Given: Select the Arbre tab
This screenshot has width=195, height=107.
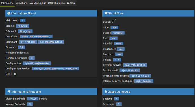Looking at the screenshot, I should coord(71,3).
